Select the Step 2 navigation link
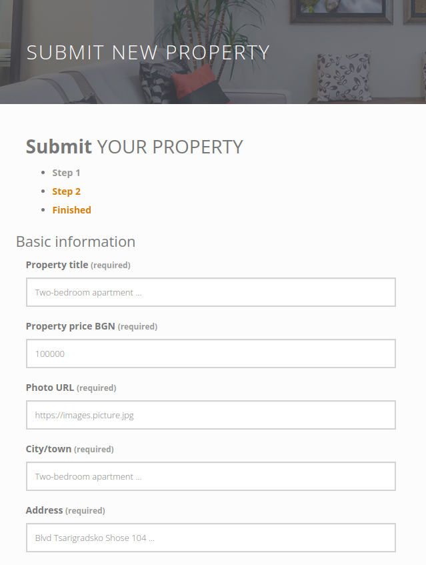This screenshot has height=565, width=426. 66,191
